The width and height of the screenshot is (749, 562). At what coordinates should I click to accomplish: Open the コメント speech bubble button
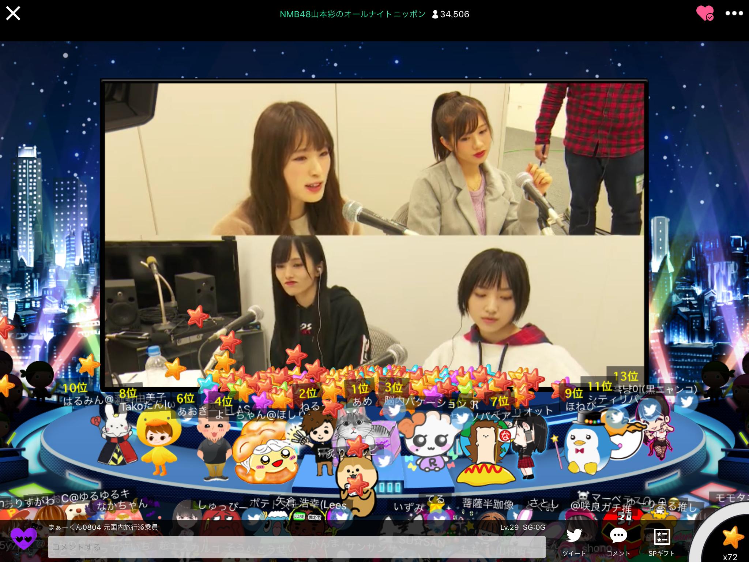(x=618, y=542)
